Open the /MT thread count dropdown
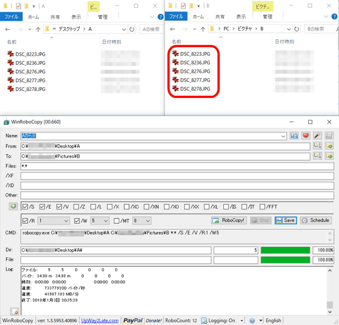 [148, 221]
